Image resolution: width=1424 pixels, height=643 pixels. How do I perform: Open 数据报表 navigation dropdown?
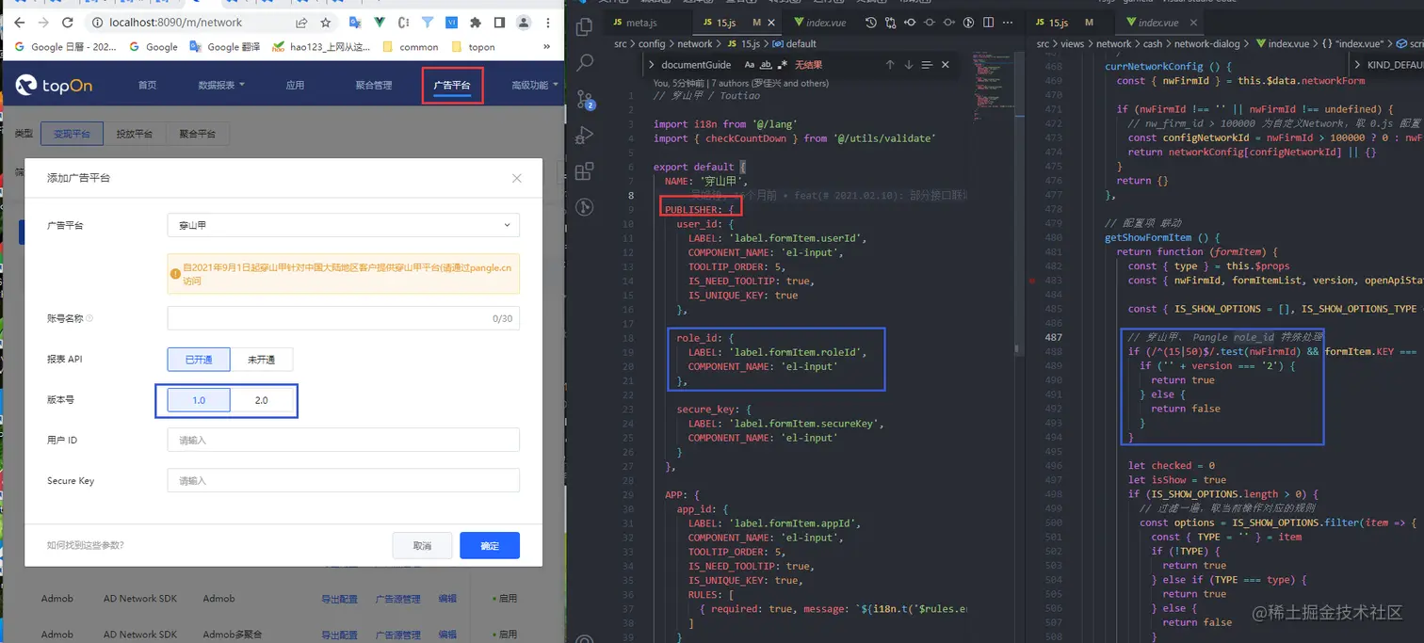[221, 85]
